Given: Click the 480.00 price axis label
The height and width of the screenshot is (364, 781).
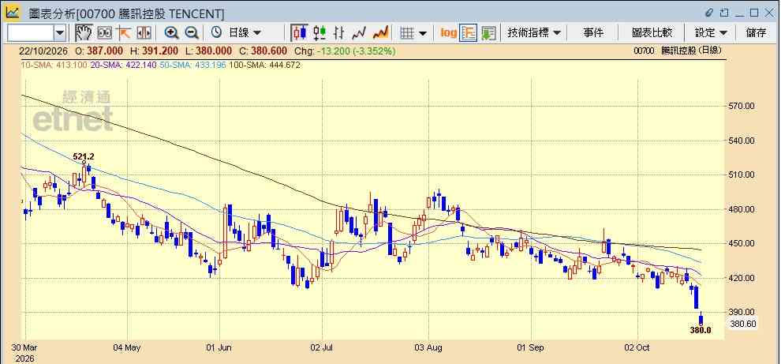Looking at the screenshot, I should pos(742,209).
